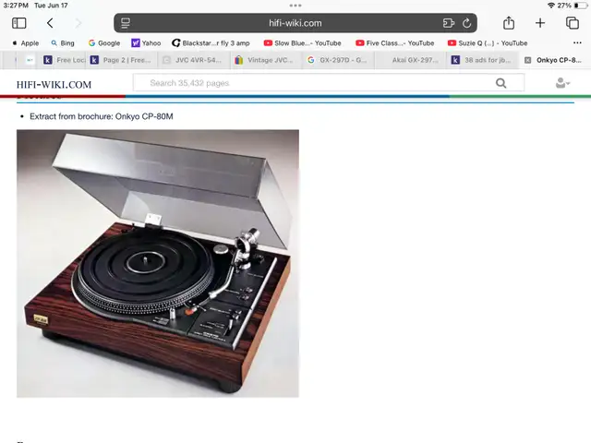Viewport: 591px width, 443px height.
Task: Click the HIFI-WIKI.COM site logo
Action: 54,84
